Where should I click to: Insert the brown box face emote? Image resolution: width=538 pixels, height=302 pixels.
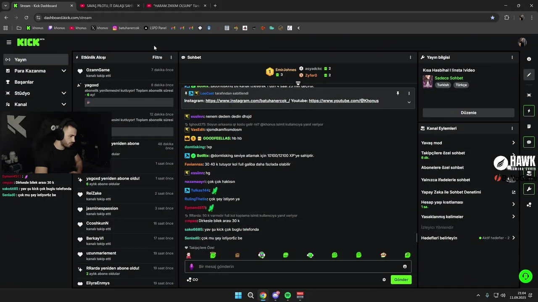click(x=237, y=255)
